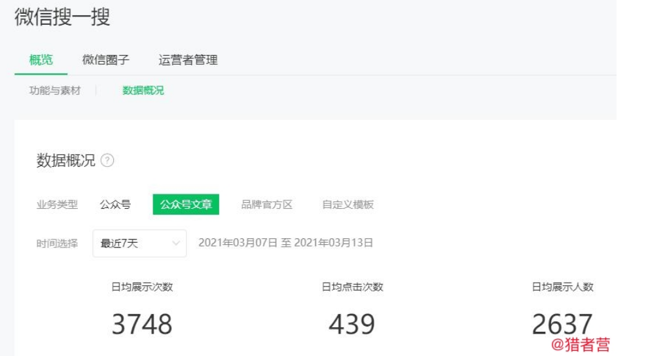Image resolution: width=646 pixels, height=356 pixels.
Task: Select the 数据概况 sub-tab
Action: (x=143, y=91)
